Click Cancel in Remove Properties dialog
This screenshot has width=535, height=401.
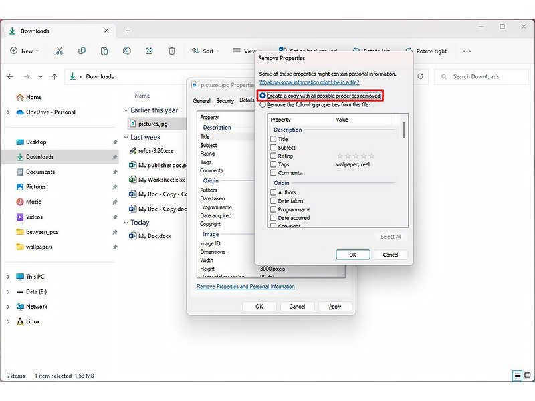[391, 255]
